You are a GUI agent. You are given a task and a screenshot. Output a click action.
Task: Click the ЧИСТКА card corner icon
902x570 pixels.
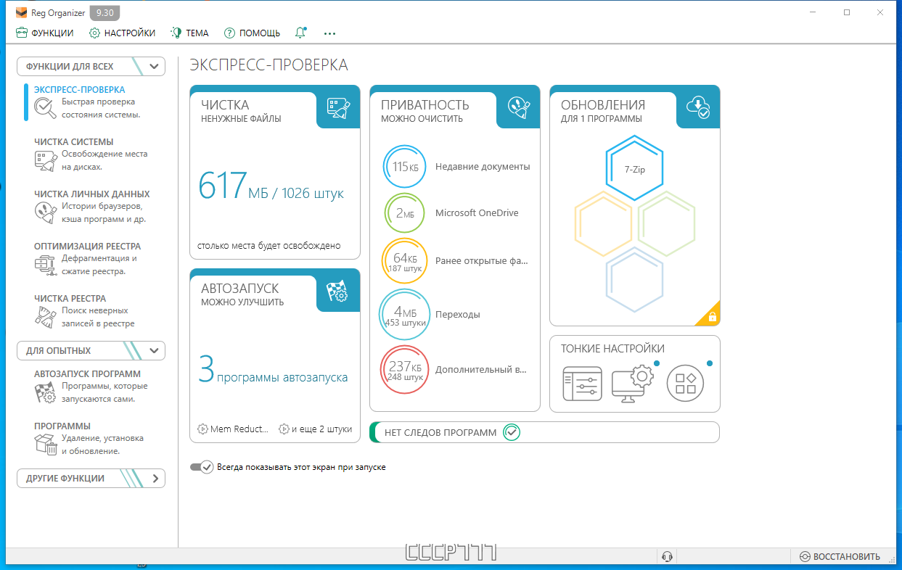(x=338, y=108)
